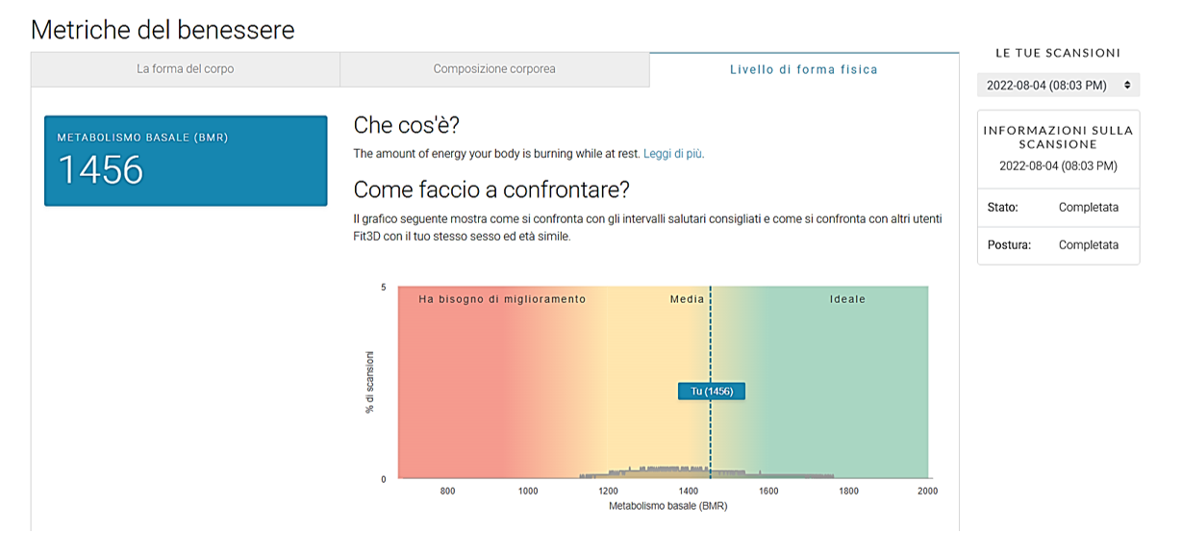1182x558 pixels.
Task: Switch to Composizione corporea tab
Action: tap(494, 69)
